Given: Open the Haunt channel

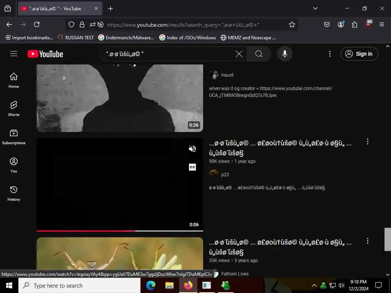Looking at the screenshot, I should pyautogui.click(x=227, y=75).
